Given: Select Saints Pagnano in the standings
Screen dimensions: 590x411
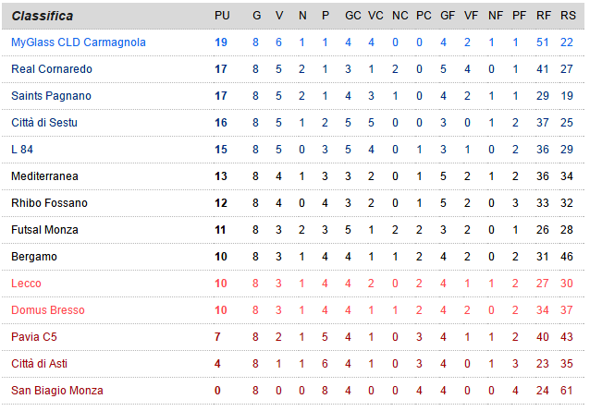Looking at the screenshot, I should click(53, 96).
